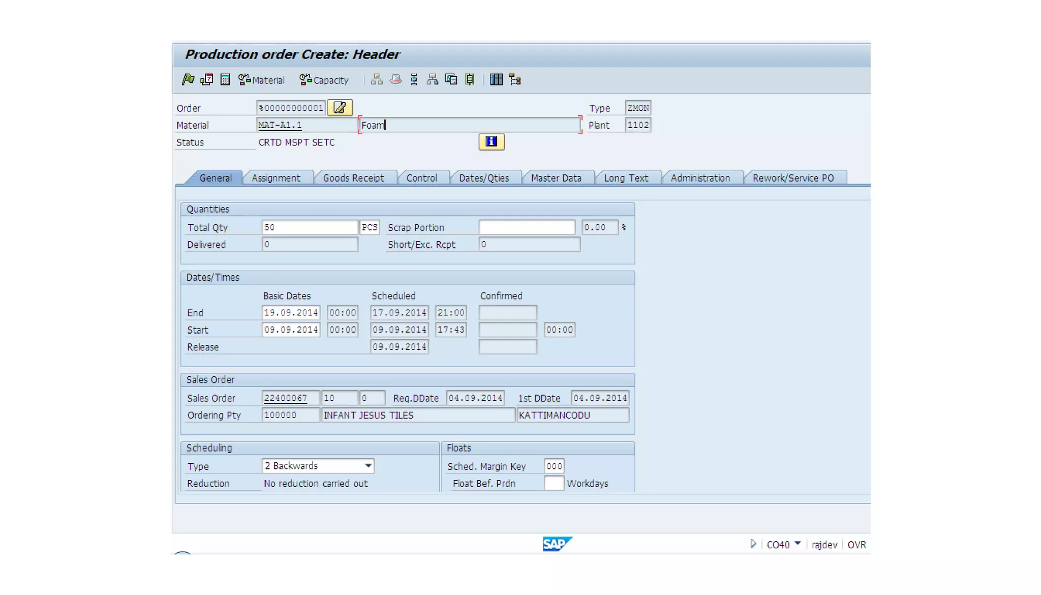Click the green Release order flag icon
1041x595 pixels.
[188, 79]
